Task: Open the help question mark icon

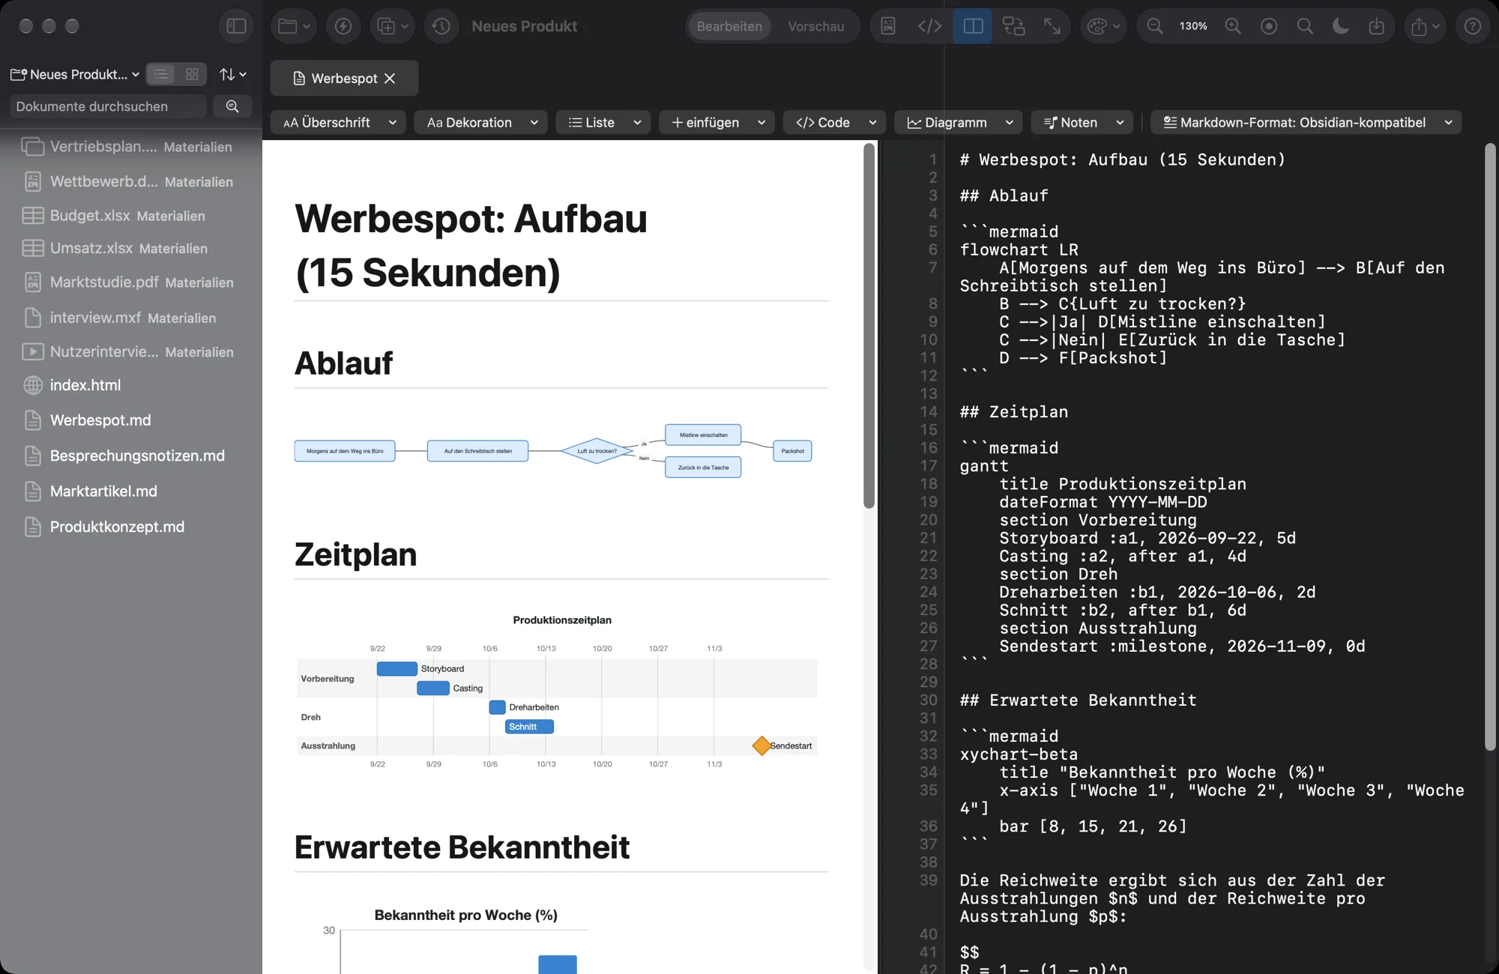Action: (x=1473, y=26)
